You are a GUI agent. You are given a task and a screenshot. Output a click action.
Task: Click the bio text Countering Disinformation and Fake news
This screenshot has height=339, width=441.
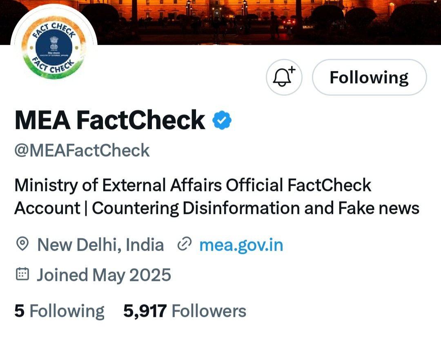pos(255,208)
